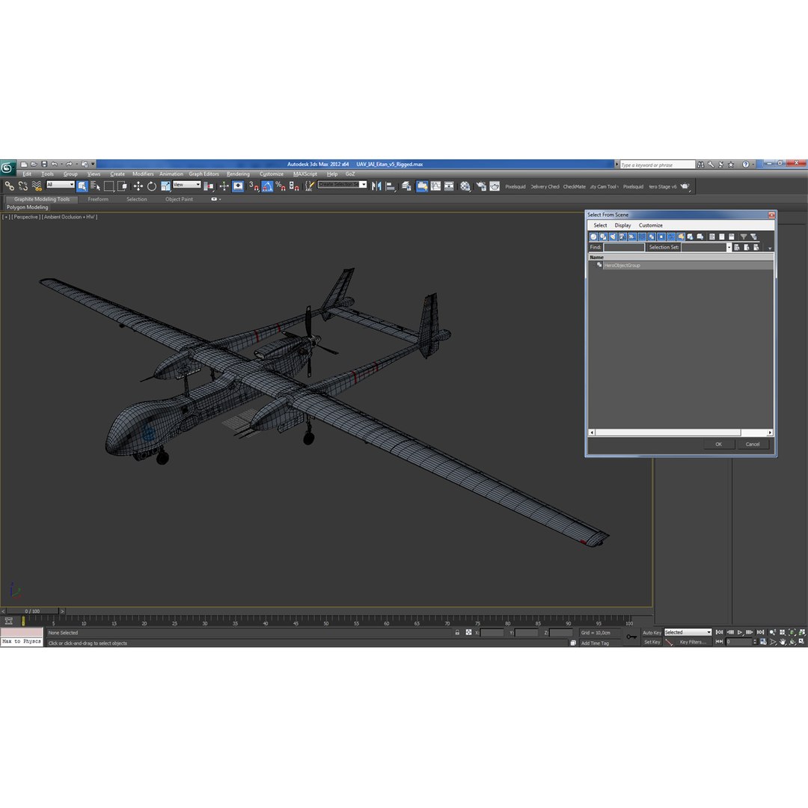The image size is (808, 808).
Task: Toggle Spinner Snap
Action: [294, 186]
